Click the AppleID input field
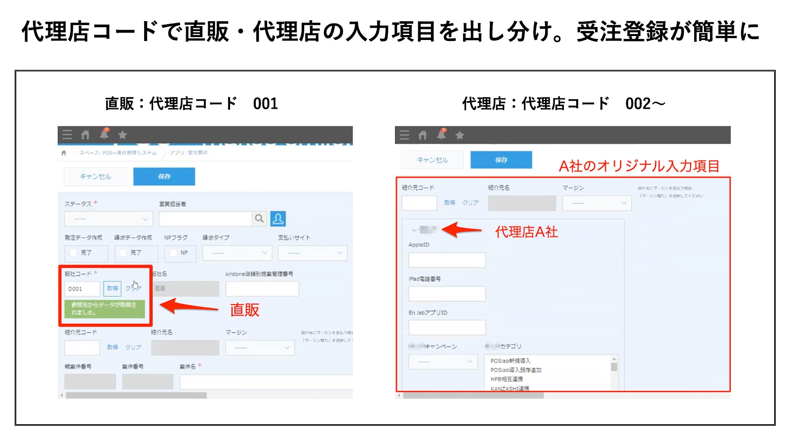The height and width of the screenshot is (439, 790). (x=447, y=260)
